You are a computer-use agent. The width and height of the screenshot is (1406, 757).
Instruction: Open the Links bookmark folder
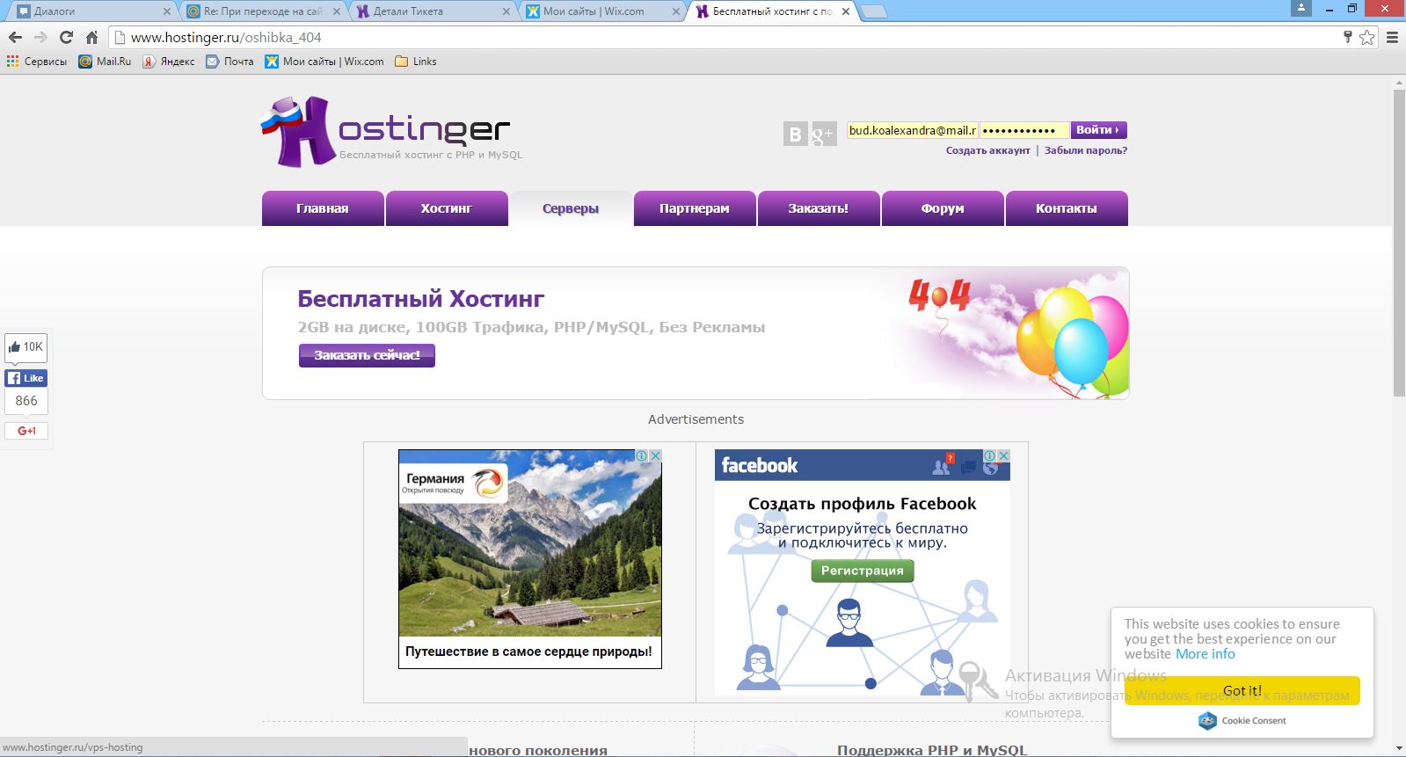click(416, 62)
